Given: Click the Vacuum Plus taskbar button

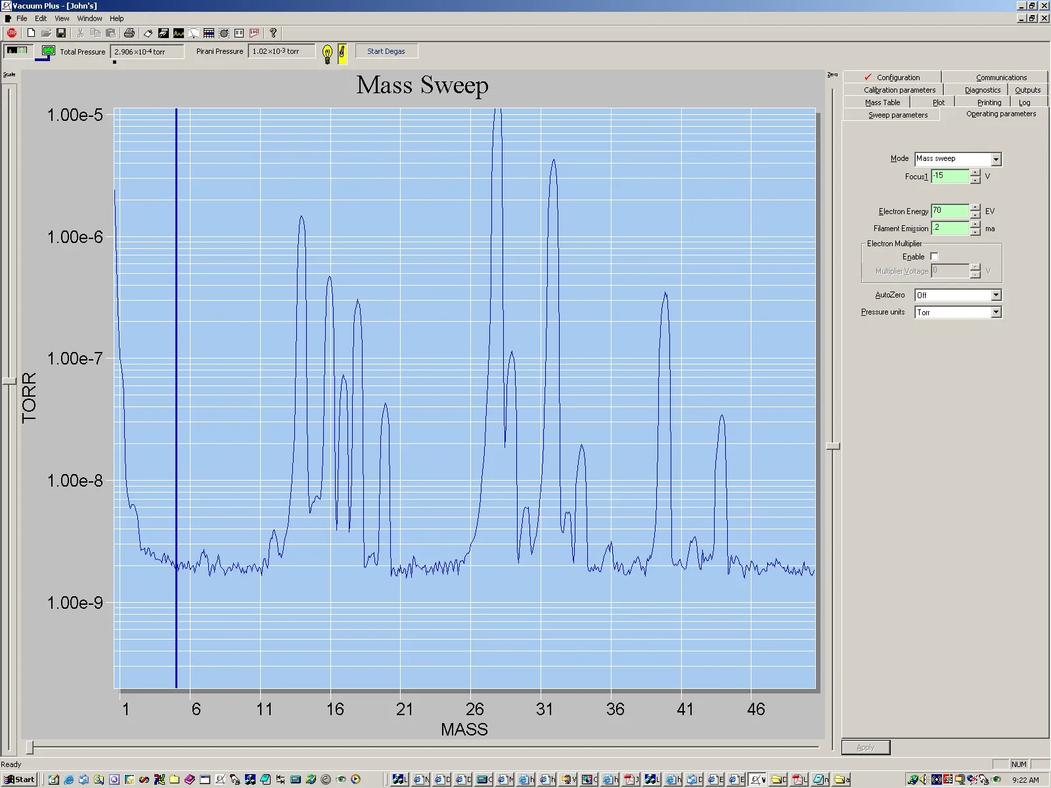Looking at the screenshot, I should coord(758,779).
